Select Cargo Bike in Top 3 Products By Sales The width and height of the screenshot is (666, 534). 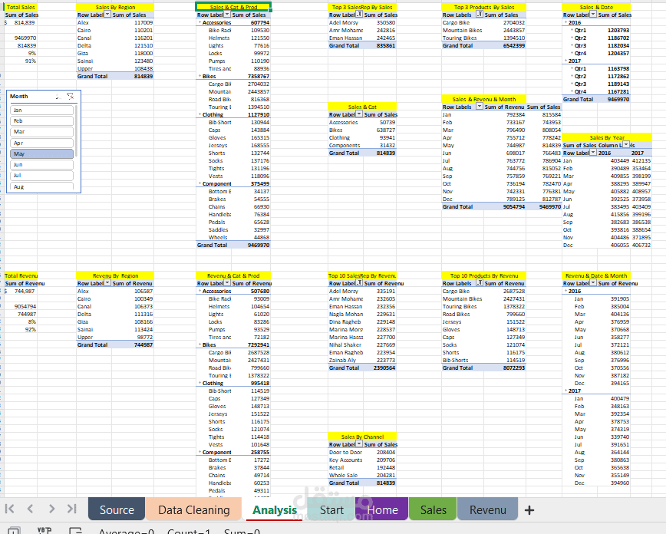457,22
